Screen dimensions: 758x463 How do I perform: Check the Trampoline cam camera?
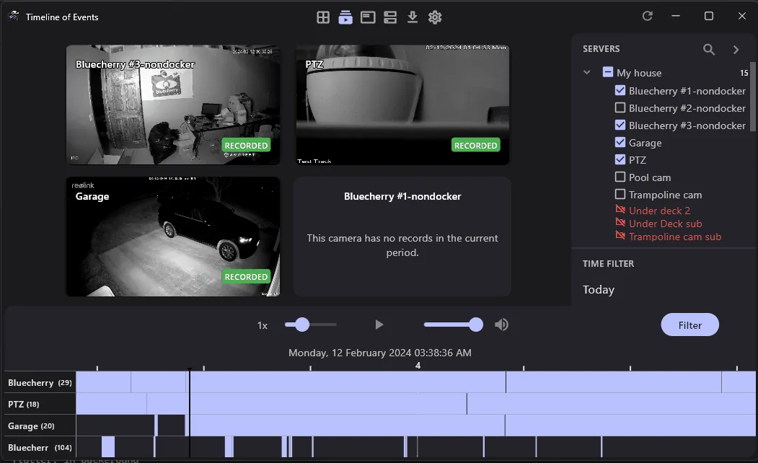pos(620,194)
